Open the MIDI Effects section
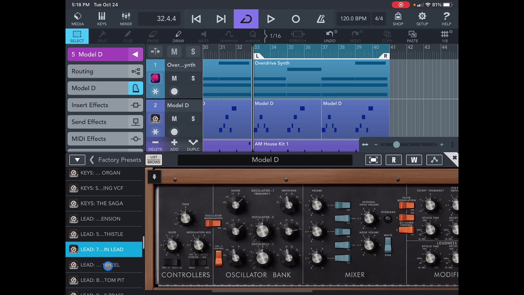 [105, 138]
